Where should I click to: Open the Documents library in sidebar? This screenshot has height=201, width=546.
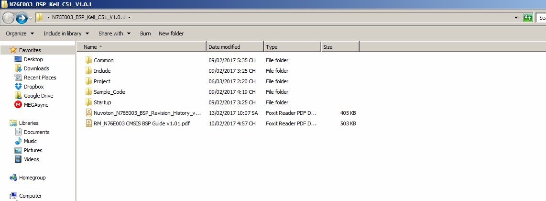tap(36, 132)
